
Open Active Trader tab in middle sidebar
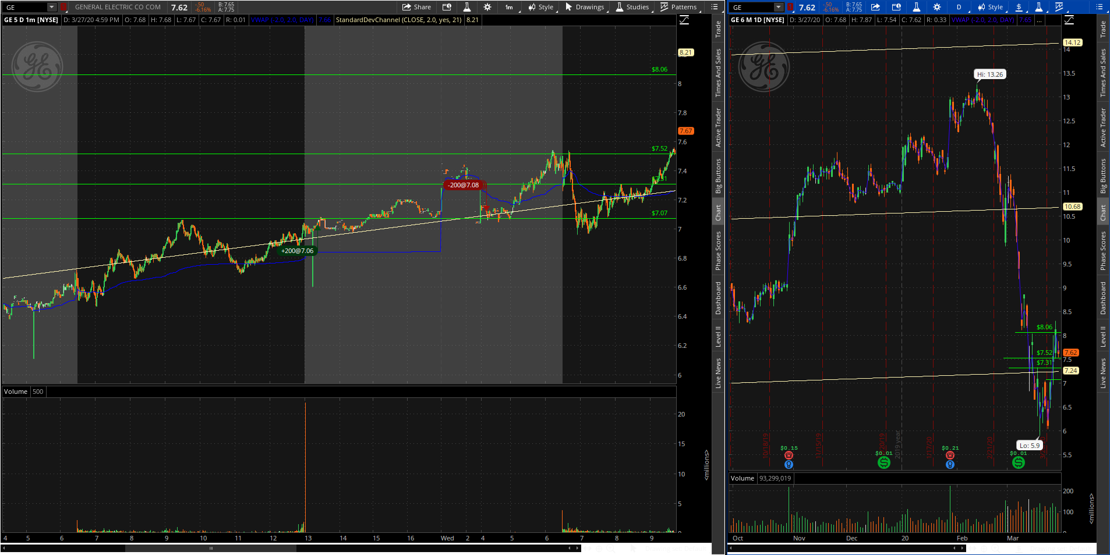718,127
